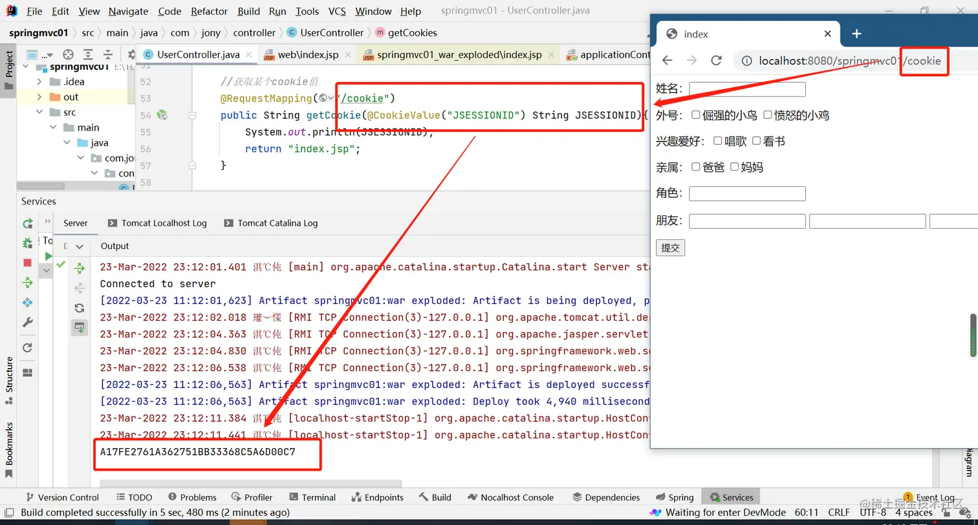978x525 pixels.
Task: Check the 爸爸 relative checkbox
Action: point(696,166)
